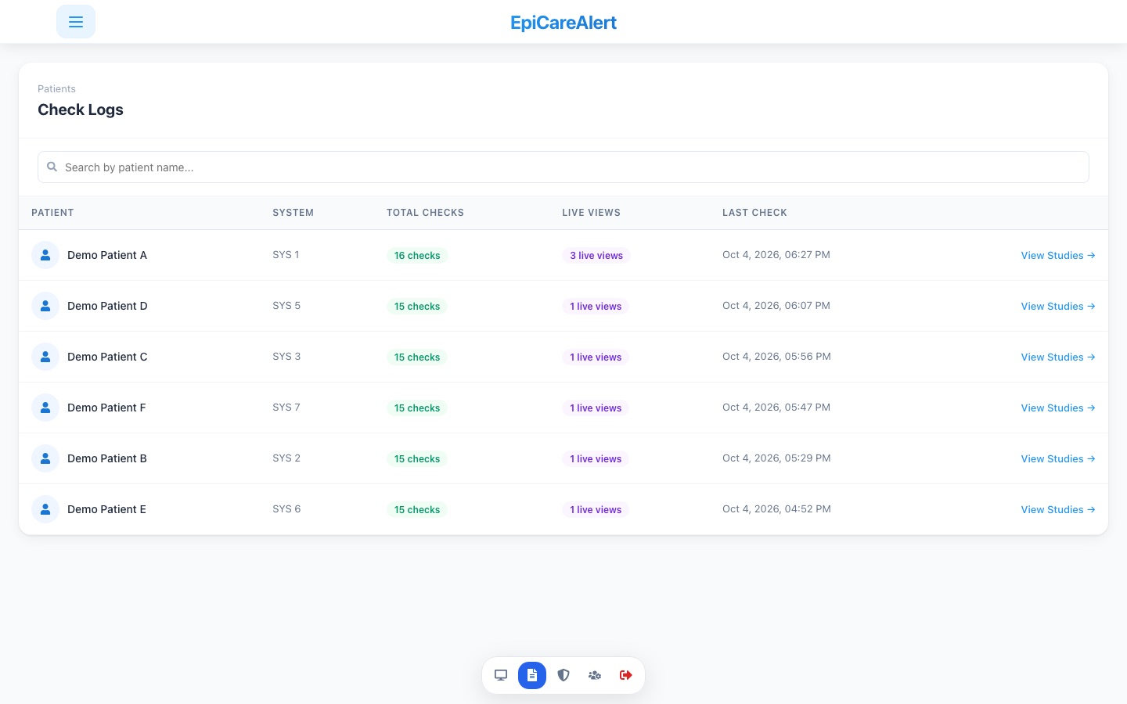Select the Demo Patient C name
The image size is (1127, 704).
click(107, 357)
